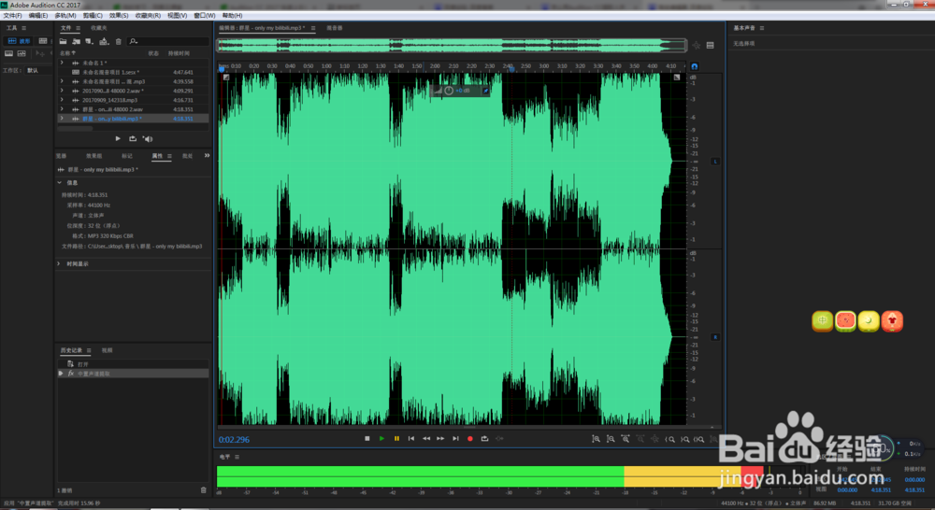Move playhead to next marker
This screenshot has width=935, height=510.
pos(455,438)
